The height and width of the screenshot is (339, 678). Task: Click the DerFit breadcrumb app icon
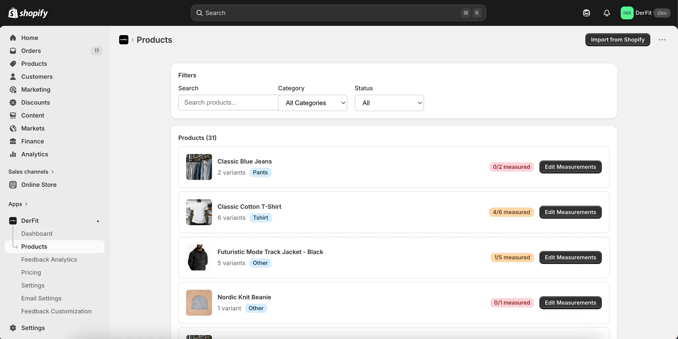point(124,40)
